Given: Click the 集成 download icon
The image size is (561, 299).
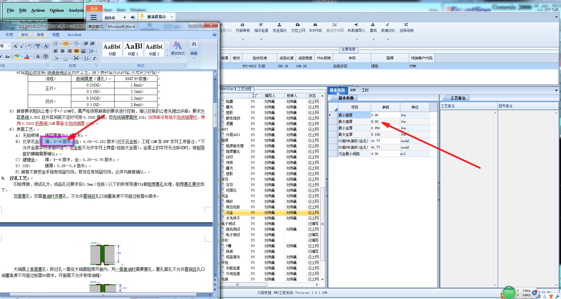Looking at the screenshot, I should click(373, 25).
